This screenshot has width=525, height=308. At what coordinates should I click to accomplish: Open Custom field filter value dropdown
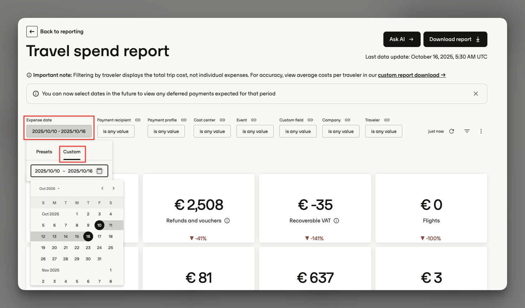tap(298, 131)
